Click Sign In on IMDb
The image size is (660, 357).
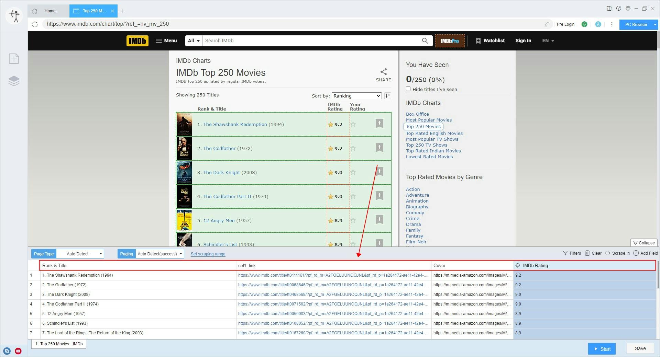(x=523, y=41)
